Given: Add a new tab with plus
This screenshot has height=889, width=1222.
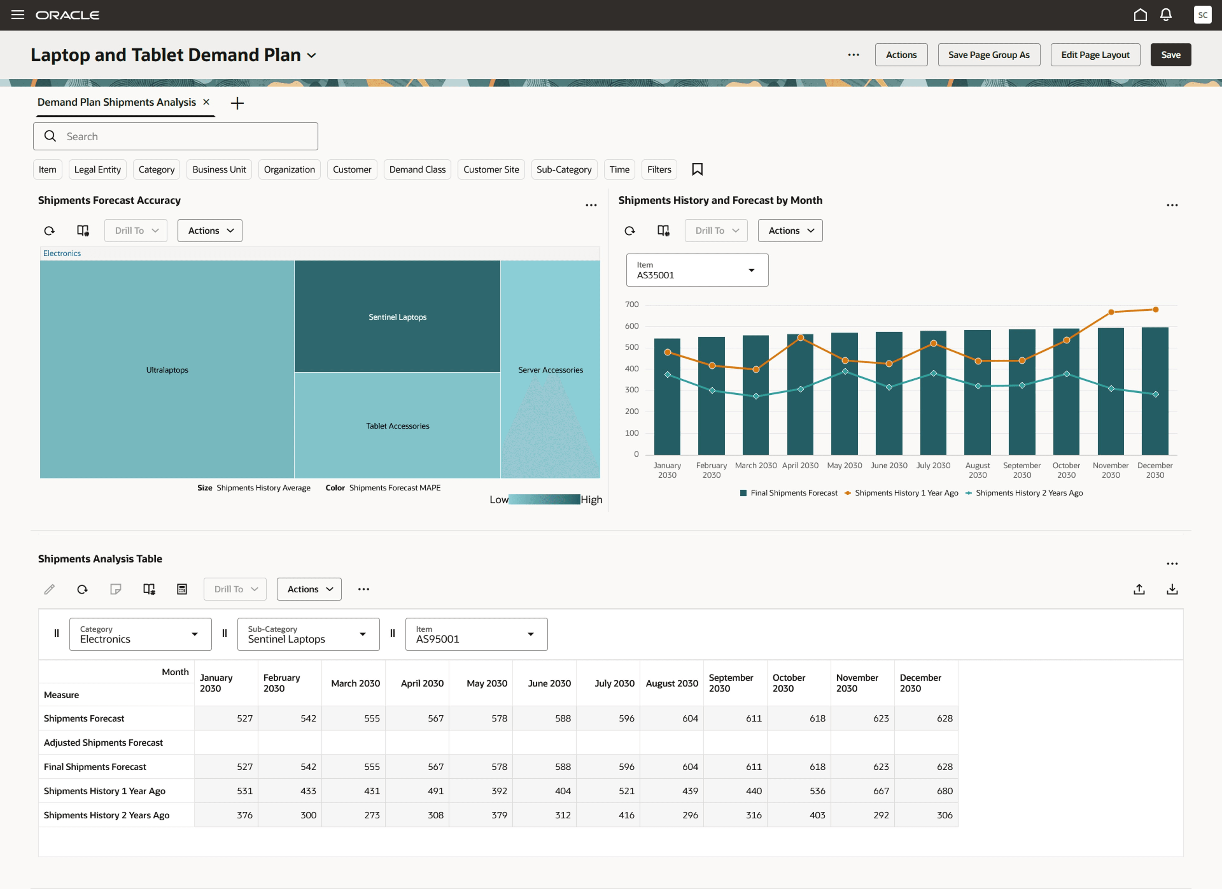Looking at the screenshot, I should pos(237,103).
